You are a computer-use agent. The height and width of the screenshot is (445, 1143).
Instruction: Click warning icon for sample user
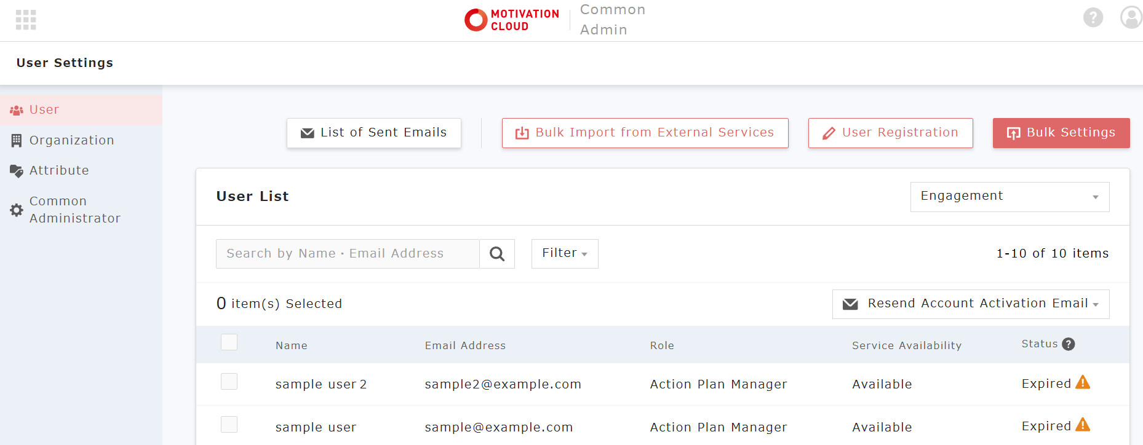tap(1083, 425)
